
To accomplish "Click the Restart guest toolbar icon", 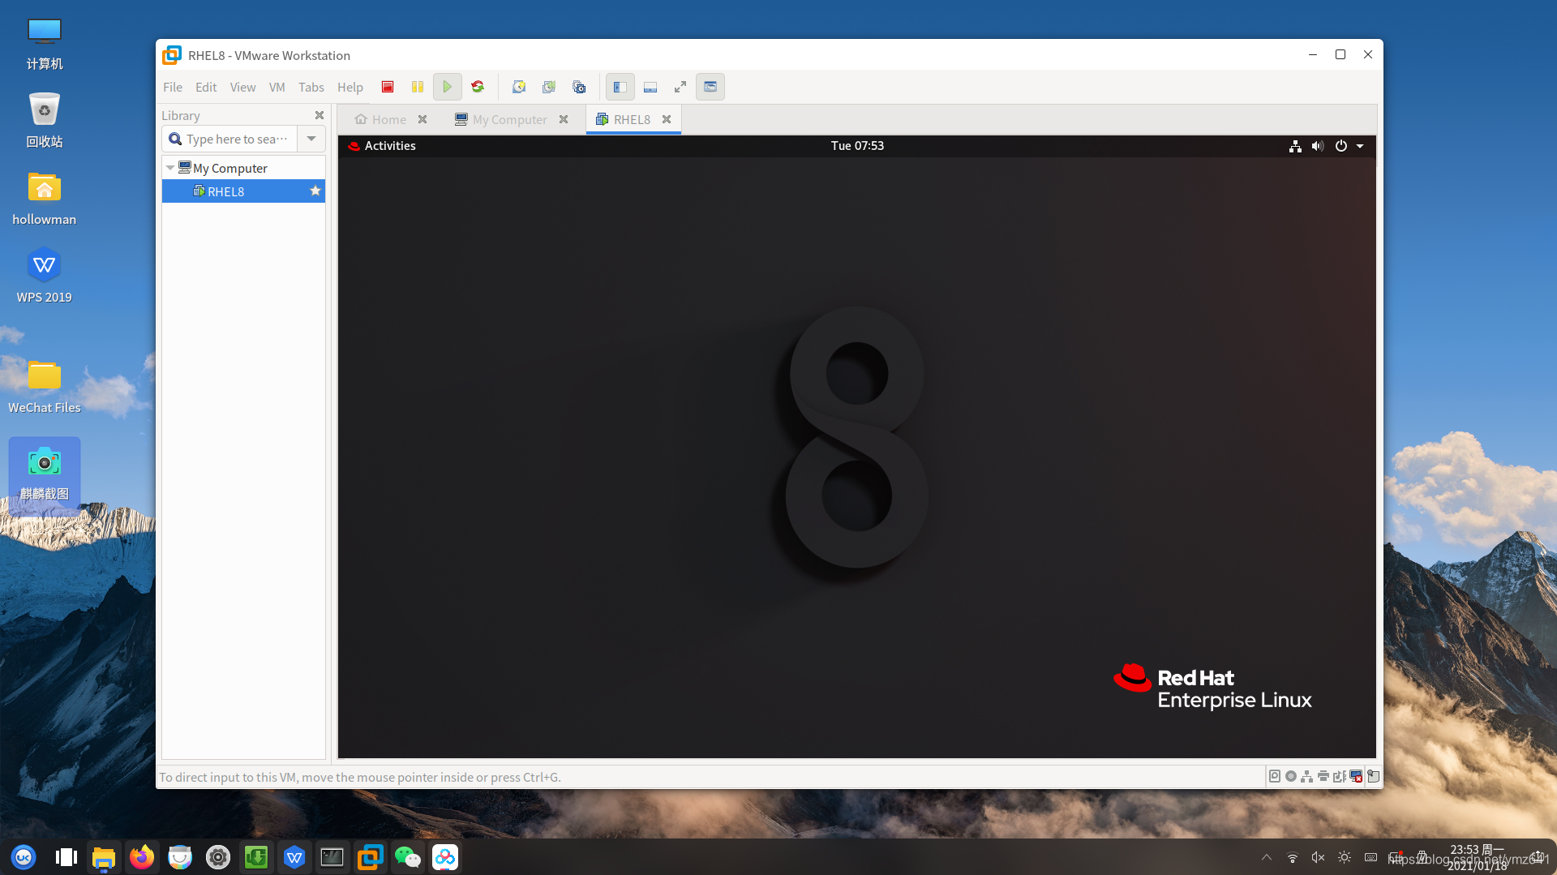I will click(x=478, y=87).
